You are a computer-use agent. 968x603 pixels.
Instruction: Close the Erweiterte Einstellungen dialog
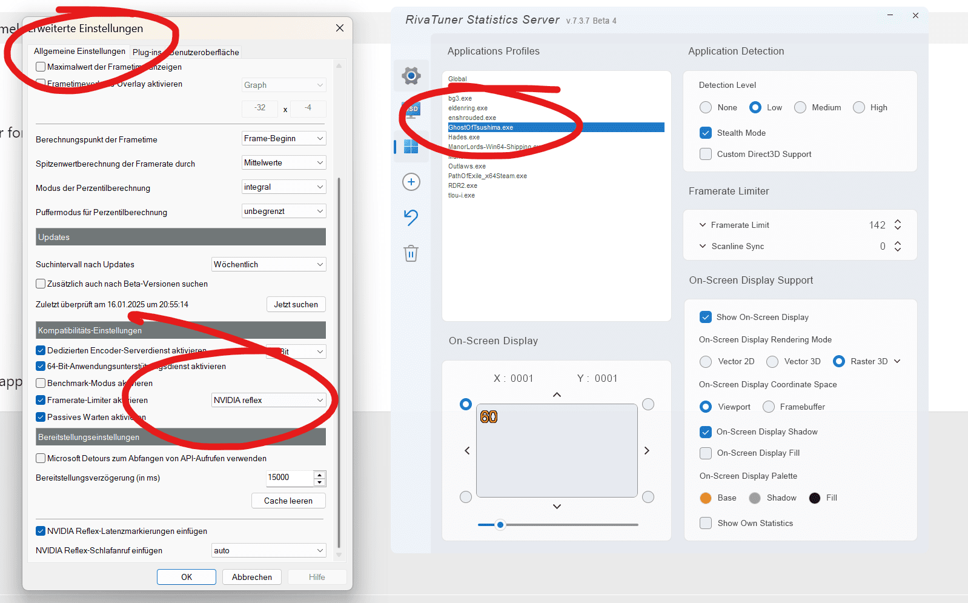(340, 28)
